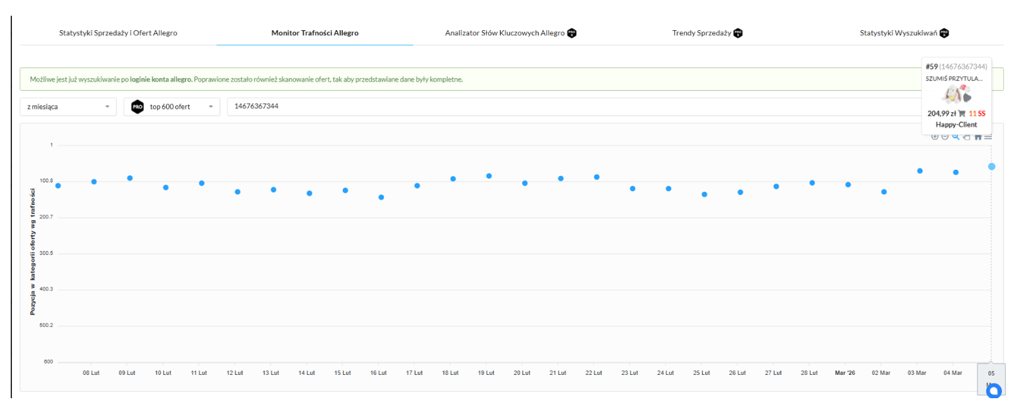Screen dimensions: 1019x407
Task: Click the PRO badge beside Trendy Sprzedaży
Action: tap(738, 33)
